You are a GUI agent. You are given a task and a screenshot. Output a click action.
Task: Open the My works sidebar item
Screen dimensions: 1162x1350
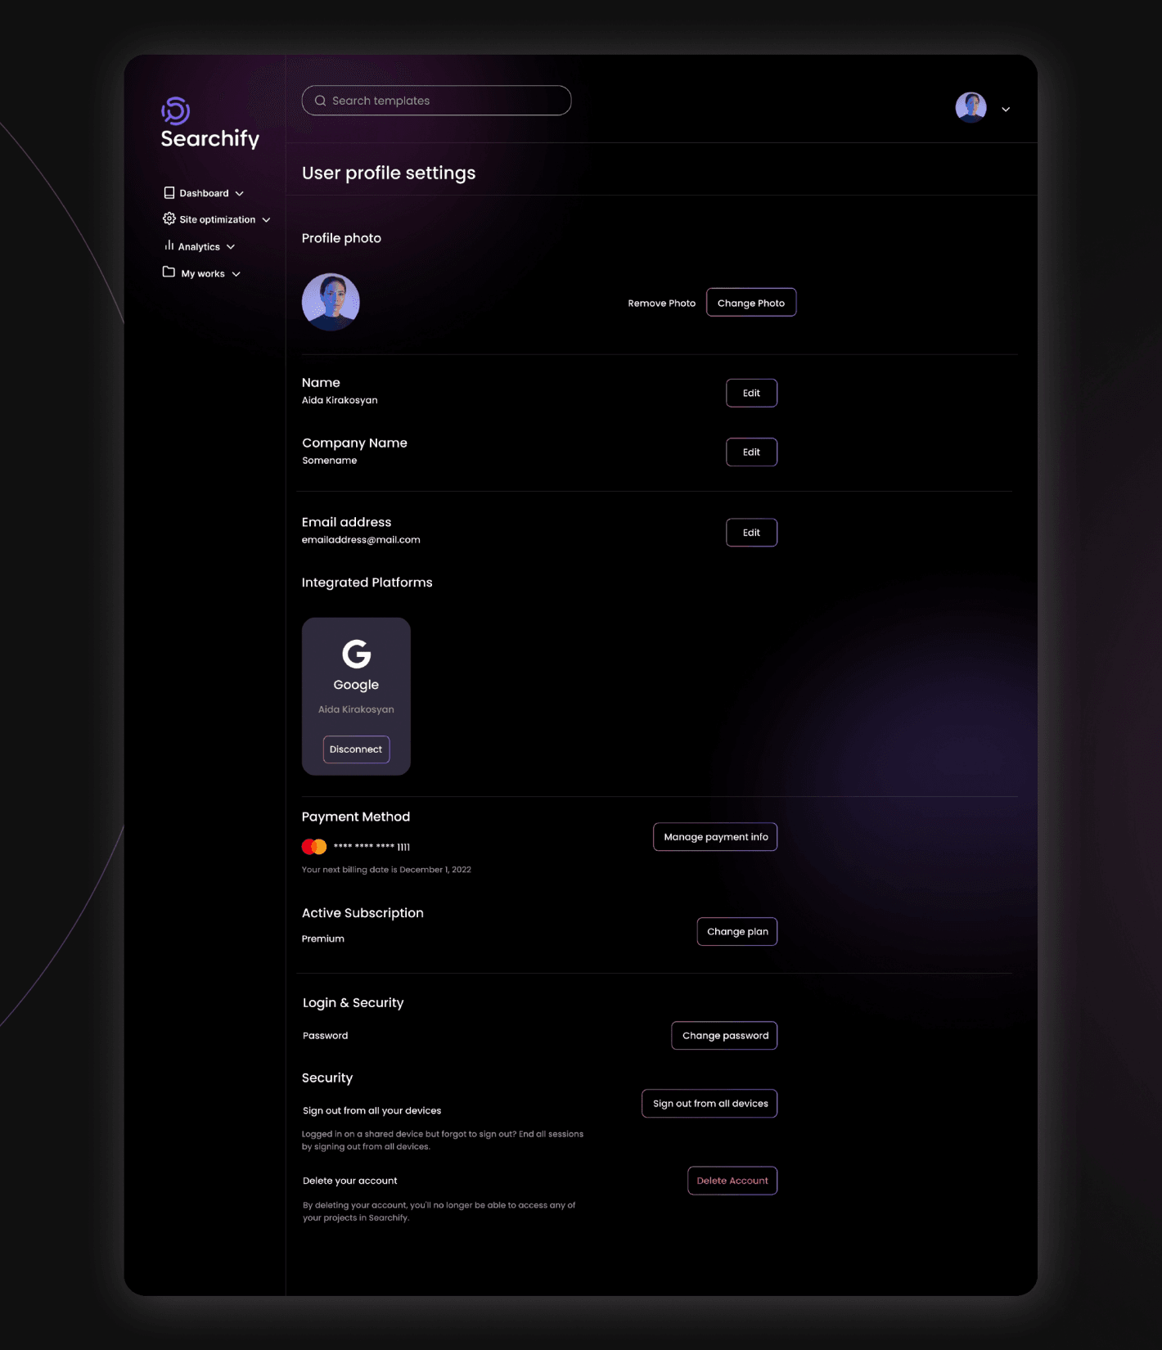(x=201, y=273)
